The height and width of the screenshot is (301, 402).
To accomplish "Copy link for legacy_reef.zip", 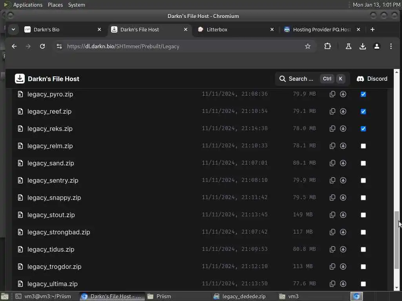I will click(332, 111).
